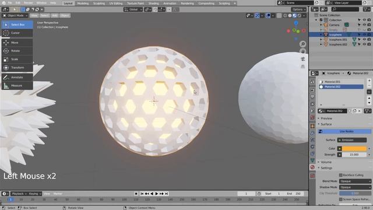
Task: Select material preview shading mode
Action: pos(294,16)
